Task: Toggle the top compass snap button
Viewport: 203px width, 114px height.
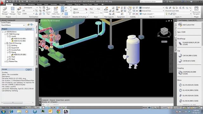Action: pos(62,8)
